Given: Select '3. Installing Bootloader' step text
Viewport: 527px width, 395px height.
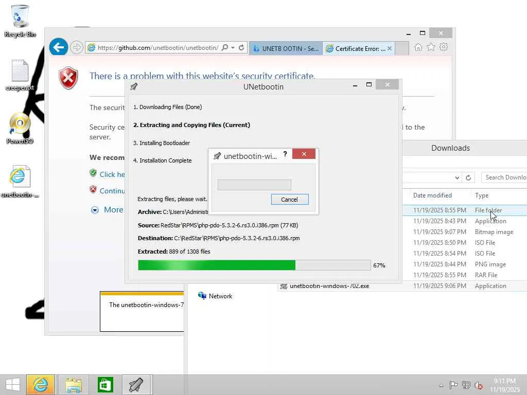Looking at the screenshot, I should (161, 143).
